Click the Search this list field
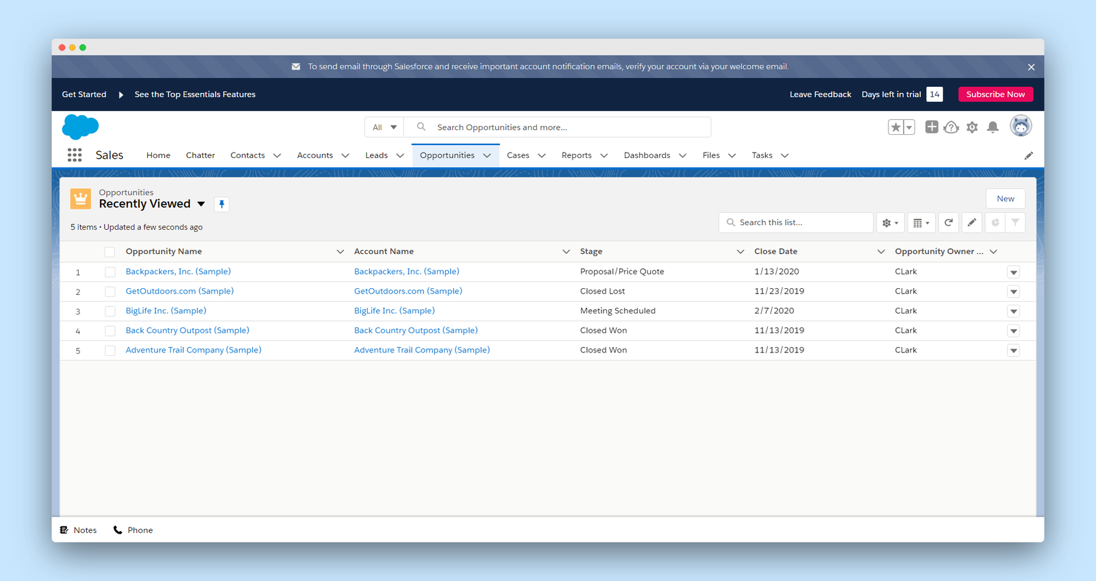The width and height of the screenshot is (1096, 581). [796, 222]
